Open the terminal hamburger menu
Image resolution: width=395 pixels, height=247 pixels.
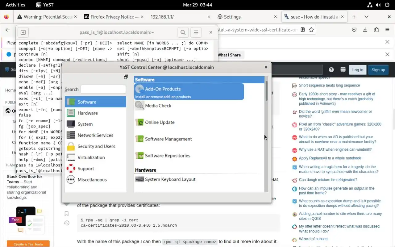pos(196,32)
